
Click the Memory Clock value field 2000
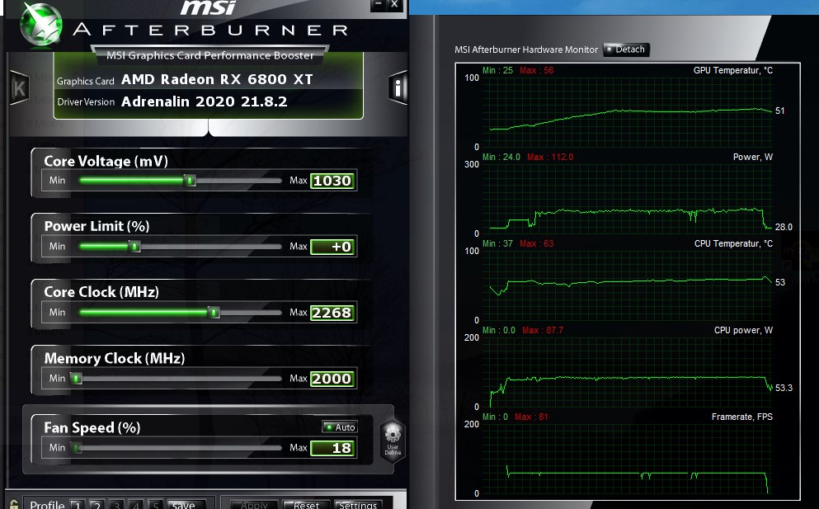pos(332,379)
